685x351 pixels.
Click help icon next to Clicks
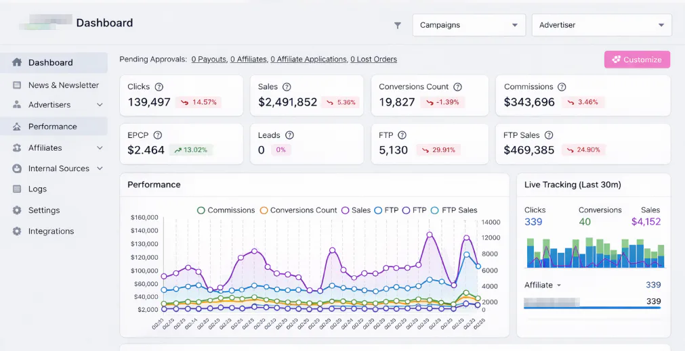tap(159, 87)
